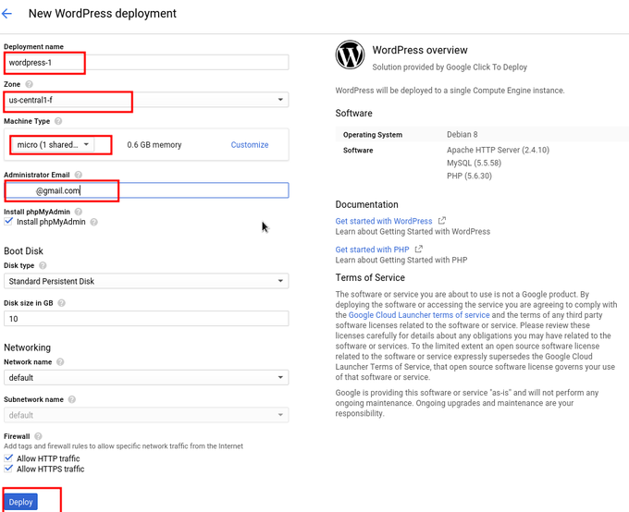
Task: Click the Boot Disk section heading
Action: 23,251
